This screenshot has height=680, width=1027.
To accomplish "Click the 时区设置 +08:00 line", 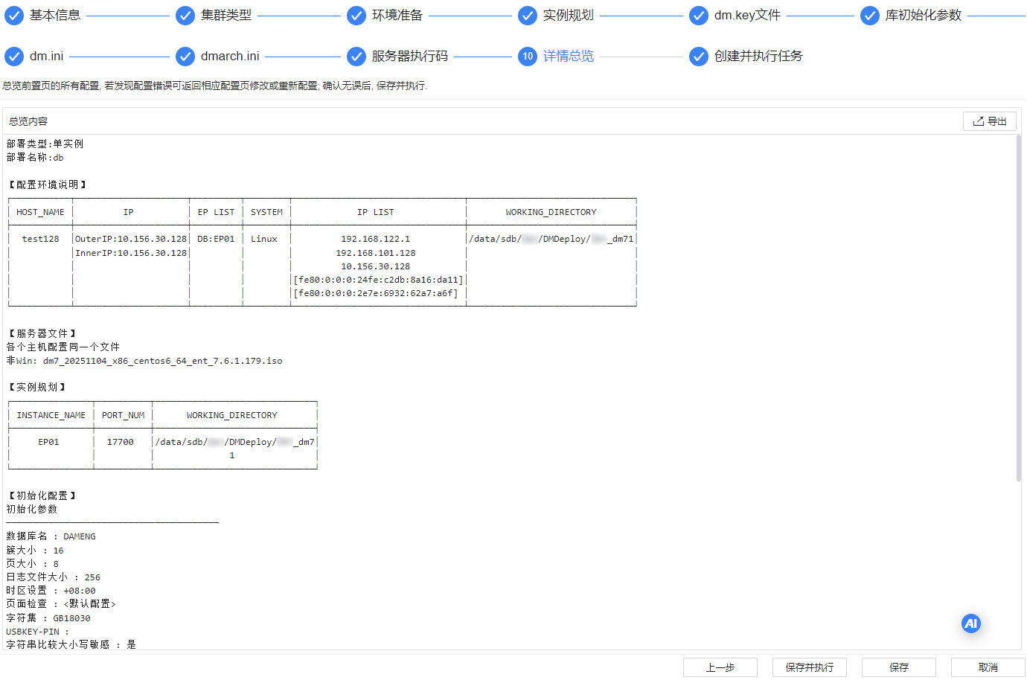I will (x=51, y=591).
